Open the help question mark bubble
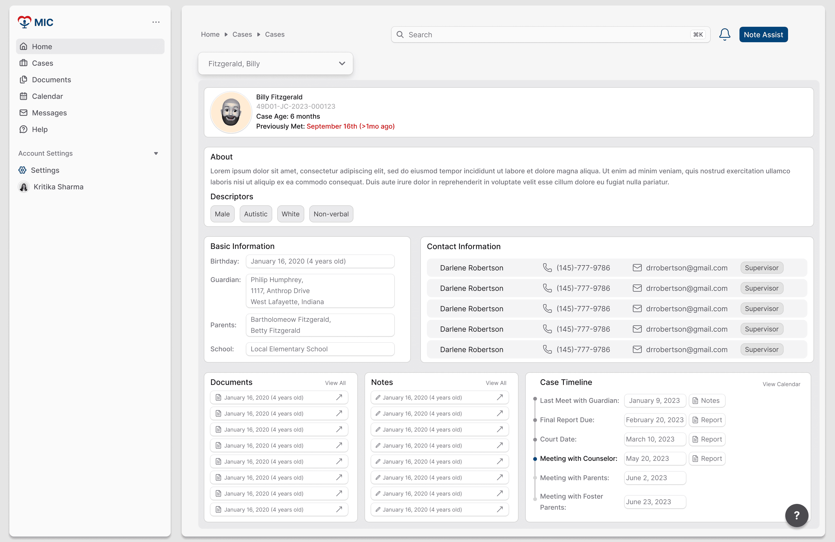The height and width of the screenshot is (542, 835). [x=796, y=515]
